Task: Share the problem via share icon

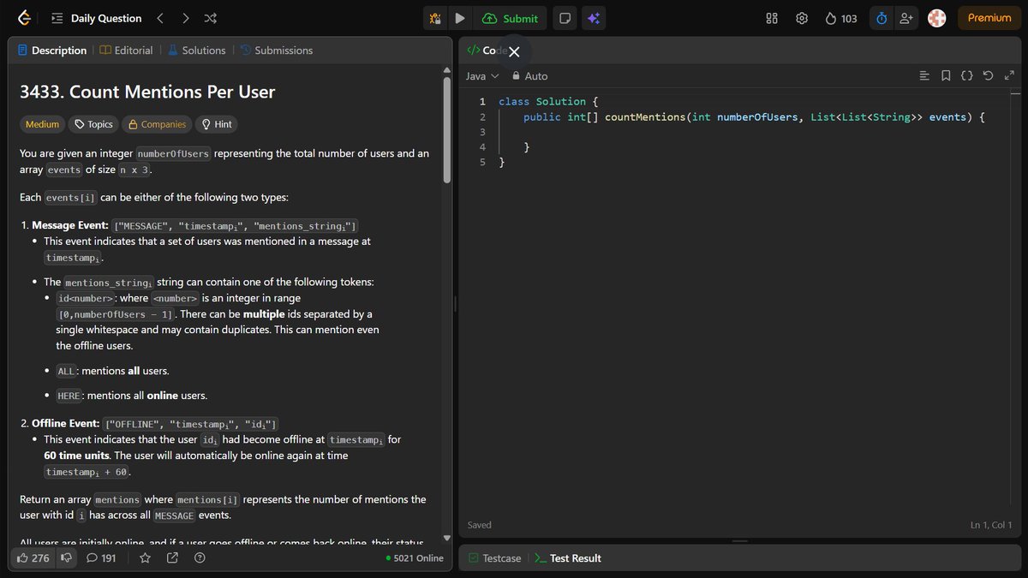Action: pos(172,558)
